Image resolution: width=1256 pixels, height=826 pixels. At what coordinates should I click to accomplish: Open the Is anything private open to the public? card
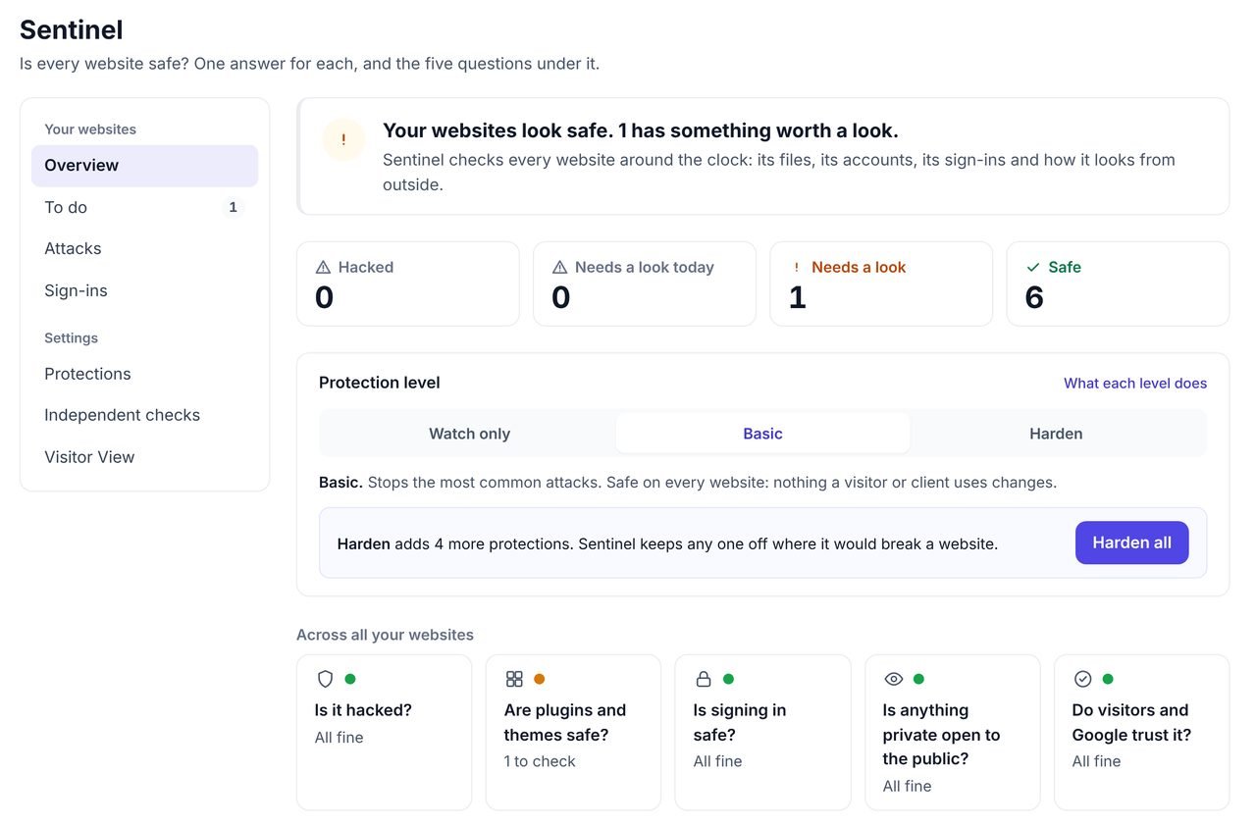(x=953, y=733)
